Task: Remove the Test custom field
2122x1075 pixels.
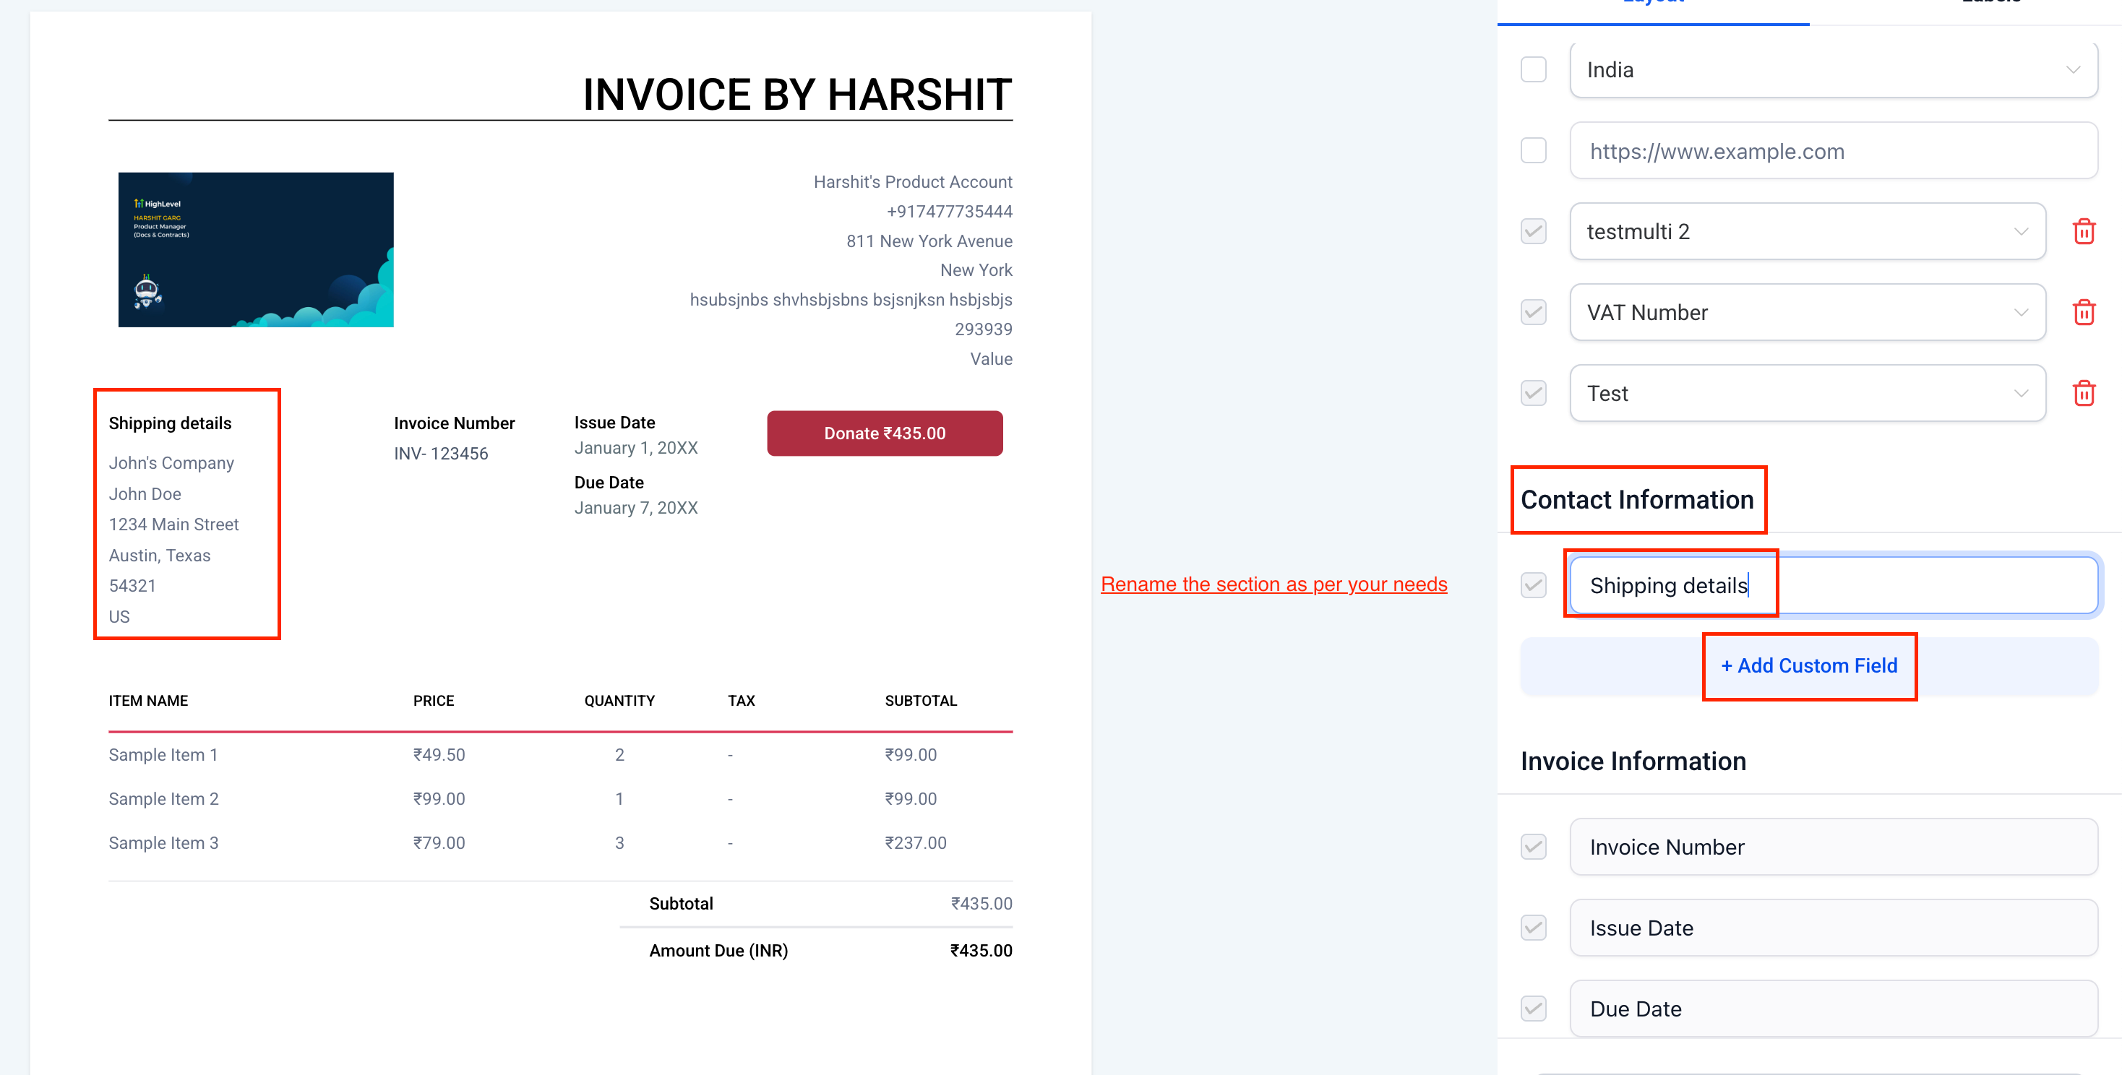Action: pyautogui.click(x=2083, y=392)
